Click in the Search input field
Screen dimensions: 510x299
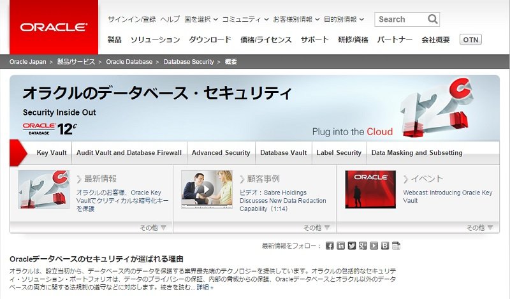click(x=402, y=19)
